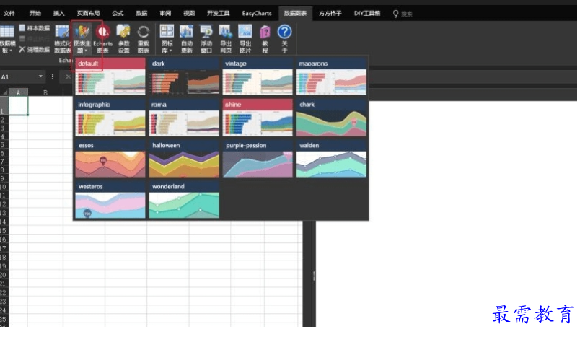Toggle the 图表主题 chart theme dropdown
This screenshot has height=337, width=580.
[82, 39]
